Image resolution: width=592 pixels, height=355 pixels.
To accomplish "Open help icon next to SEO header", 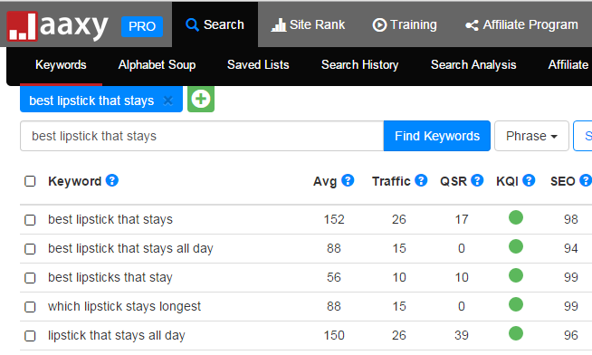I will 586,180.
